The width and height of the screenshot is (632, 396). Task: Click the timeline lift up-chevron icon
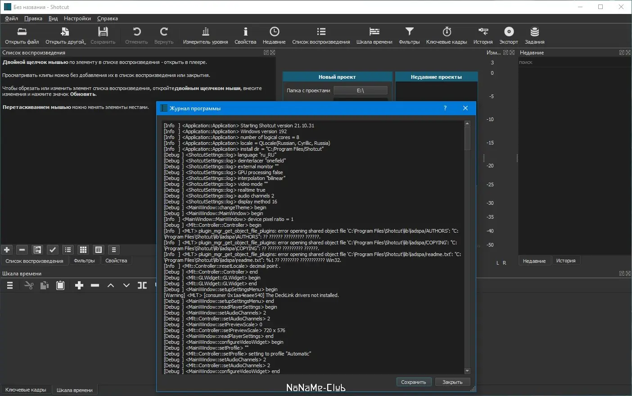point(111,285)
